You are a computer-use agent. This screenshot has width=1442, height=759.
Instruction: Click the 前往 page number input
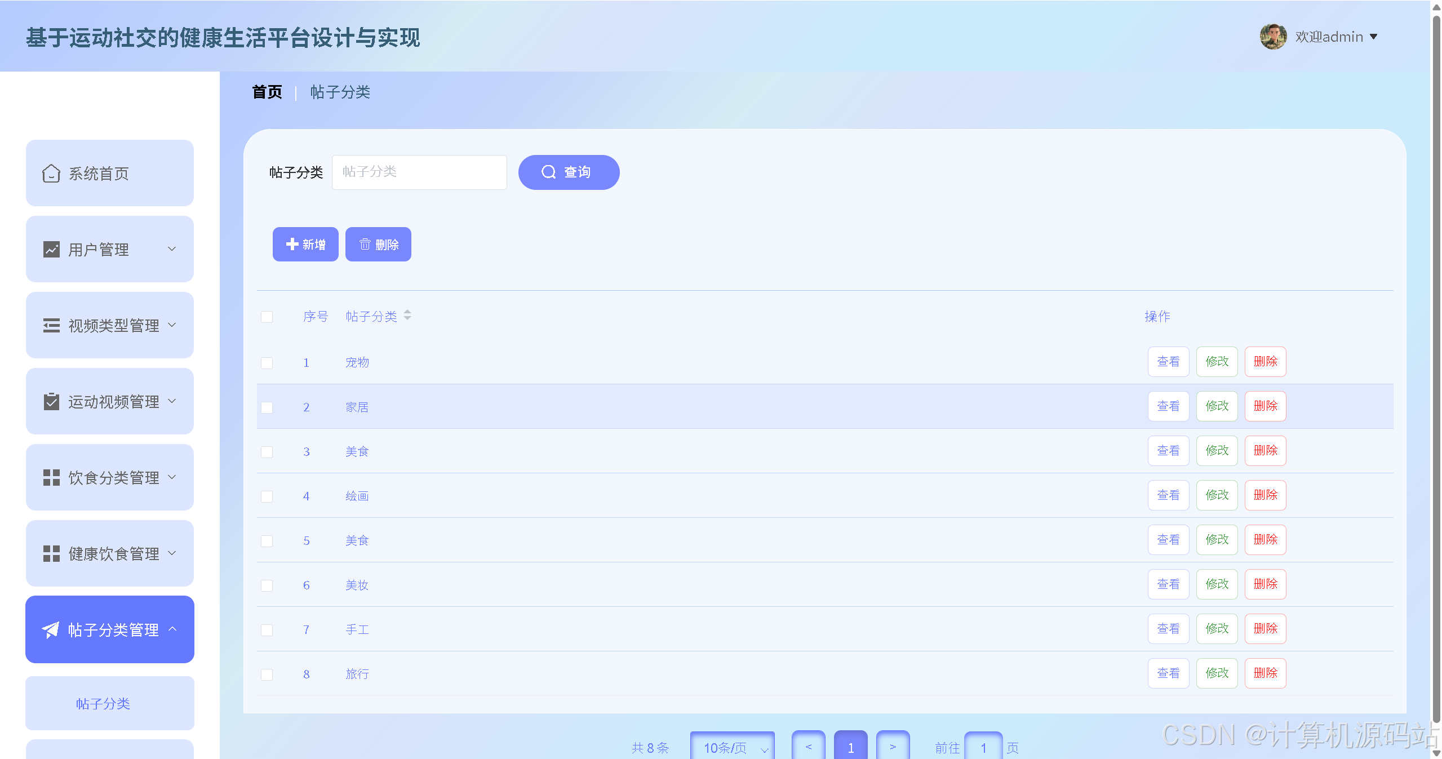[983, 747]
